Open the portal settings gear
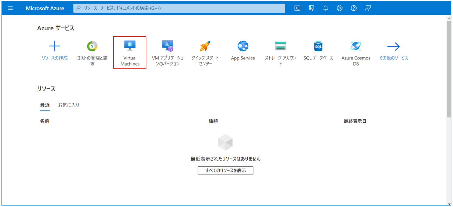The width and height of the screenshot is (453, 207). point(340,8)
